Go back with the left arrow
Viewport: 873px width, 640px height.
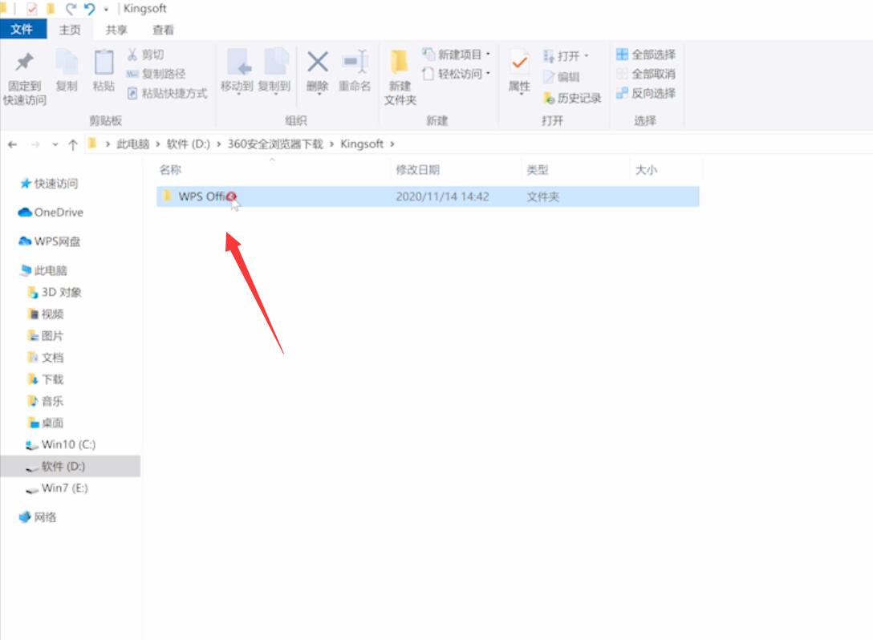[12, 144]
